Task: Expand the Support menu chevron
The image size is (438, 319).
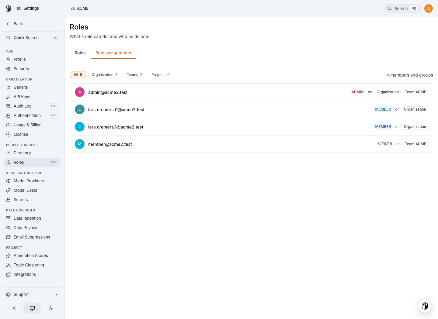Action: click(x=56, y=295)
